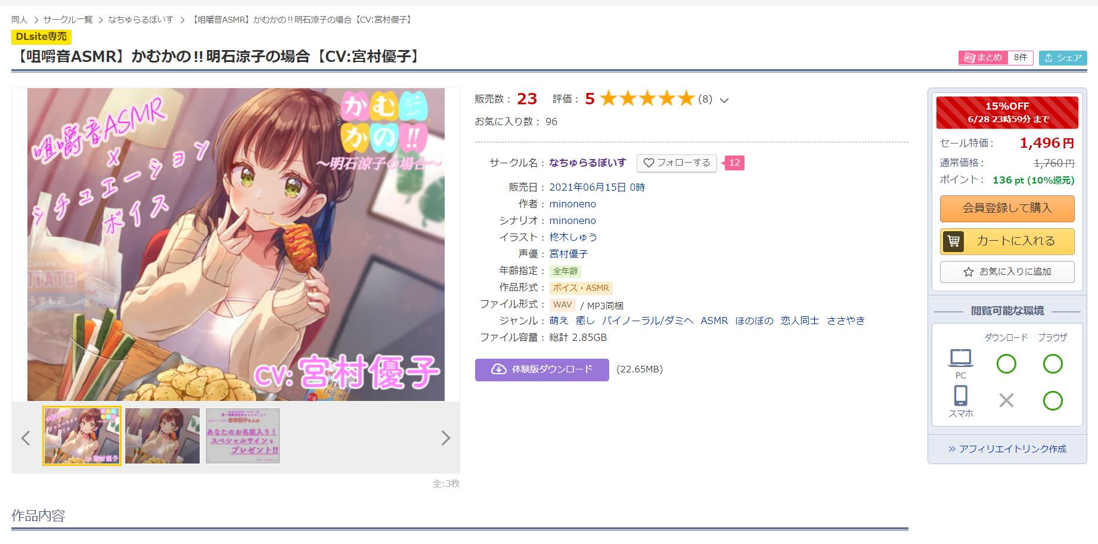Click the まとめ icon button
The height and width of the screenshot is (544, 1098).
982,58
